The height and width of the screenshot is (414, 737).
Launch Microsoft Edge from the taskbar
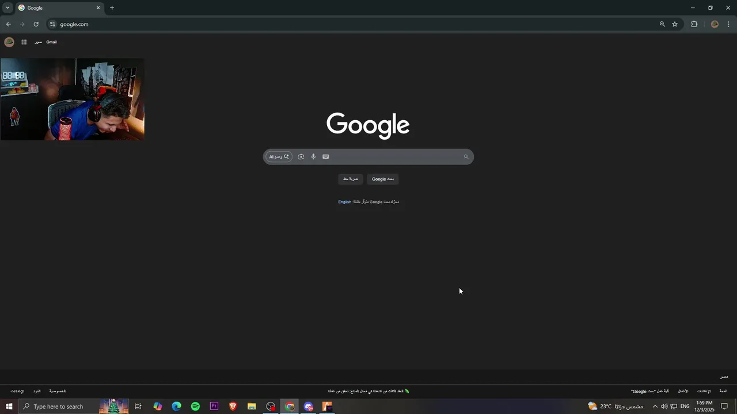pos(177,407)
